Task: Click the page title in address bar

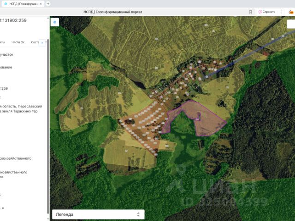Action: click(x=112, y=12)
